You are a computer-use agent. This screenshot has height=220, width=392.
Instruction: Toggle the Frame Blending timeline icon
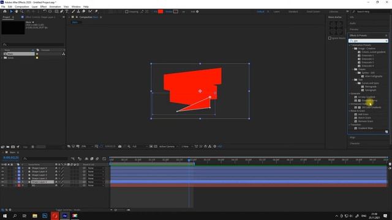[x=92, y=159]
